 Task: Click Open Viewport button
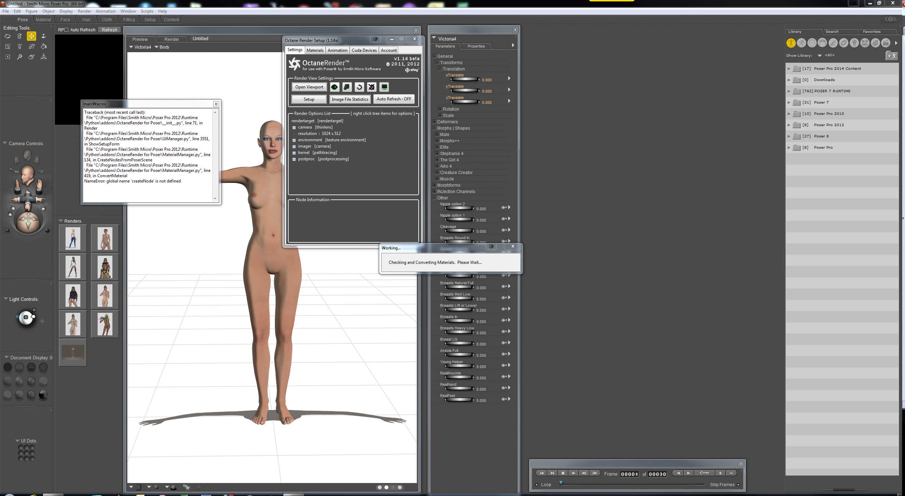309,87
